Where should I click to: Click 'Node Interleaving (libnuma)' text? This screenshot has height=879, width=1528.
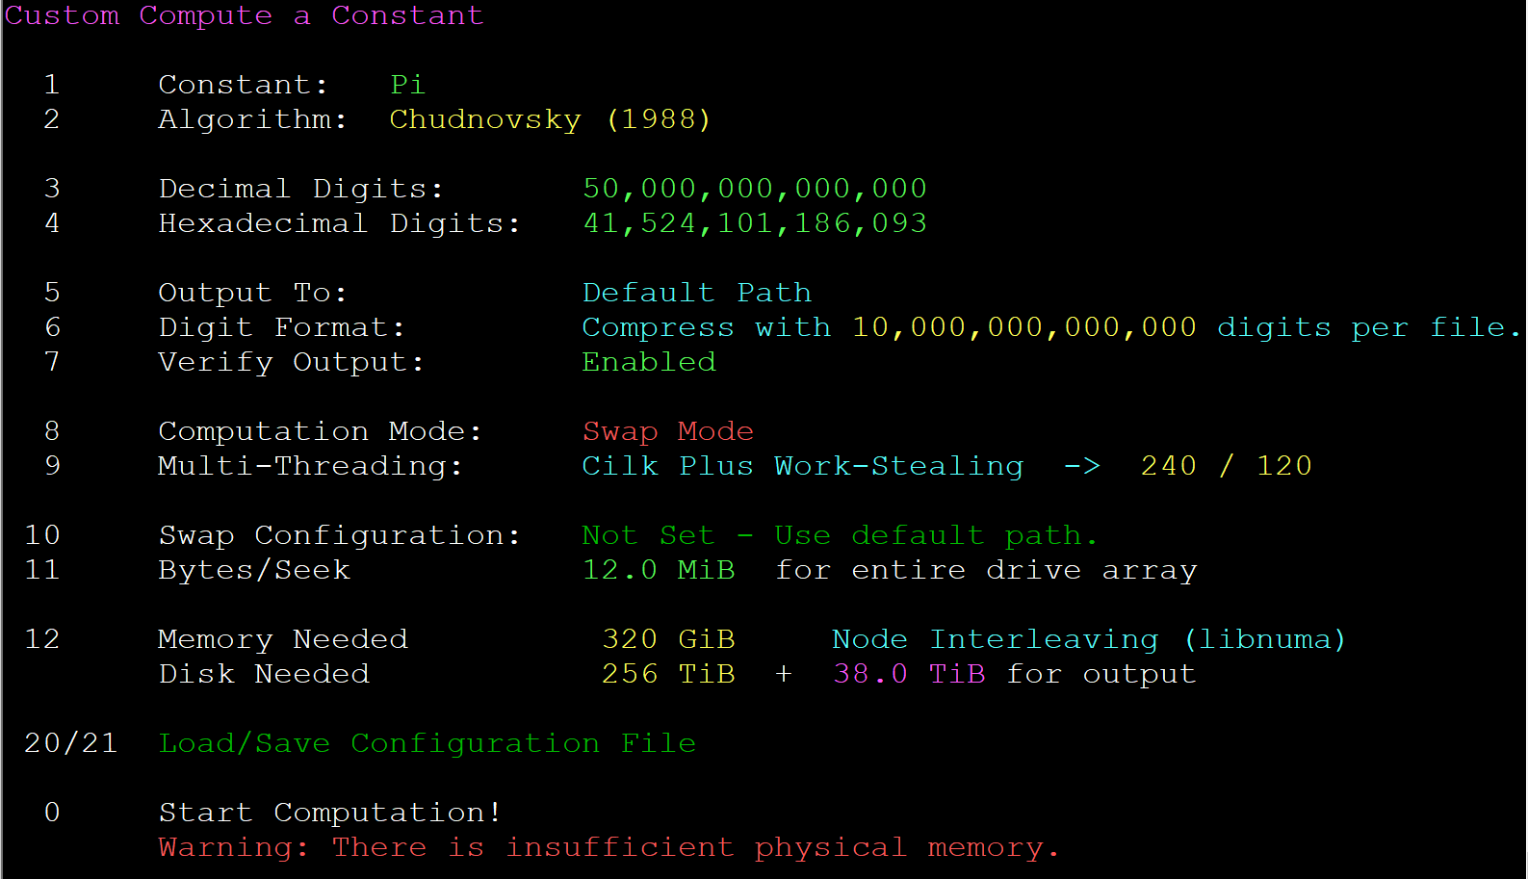(1090, 639)
